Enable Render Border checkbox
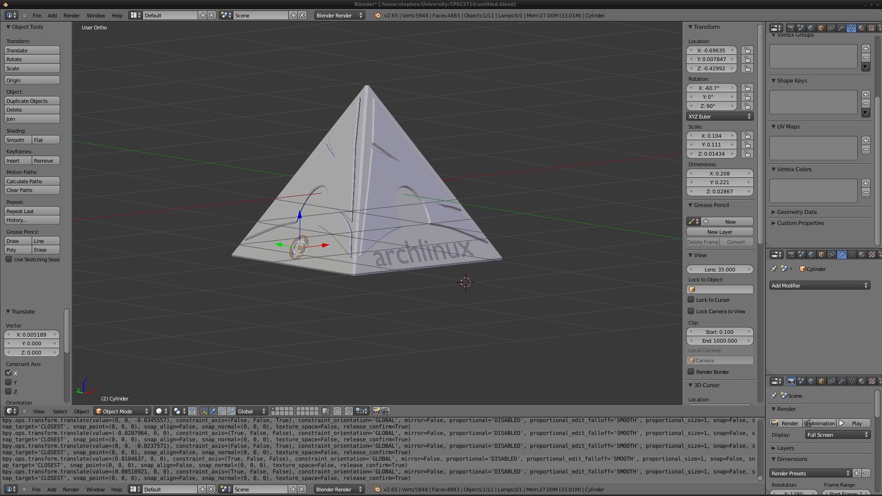Viewport: 882px width, 496px height. (691, 372)
